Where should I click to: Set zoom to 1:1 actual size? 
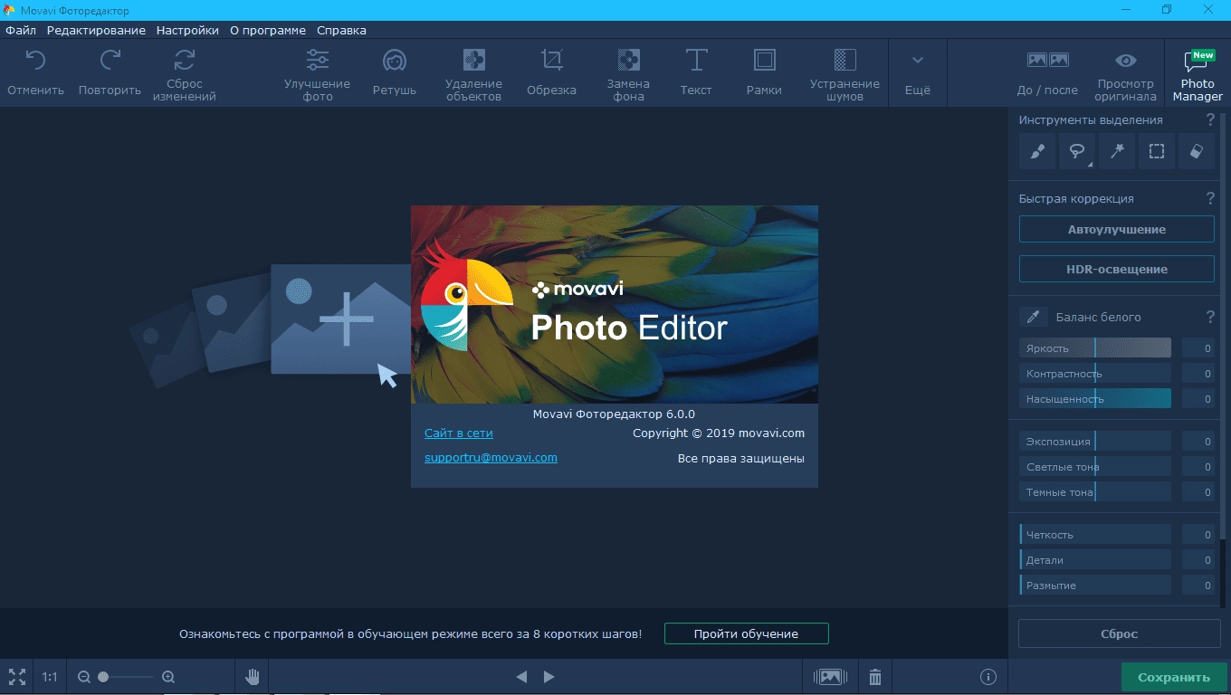click(50, 677)
